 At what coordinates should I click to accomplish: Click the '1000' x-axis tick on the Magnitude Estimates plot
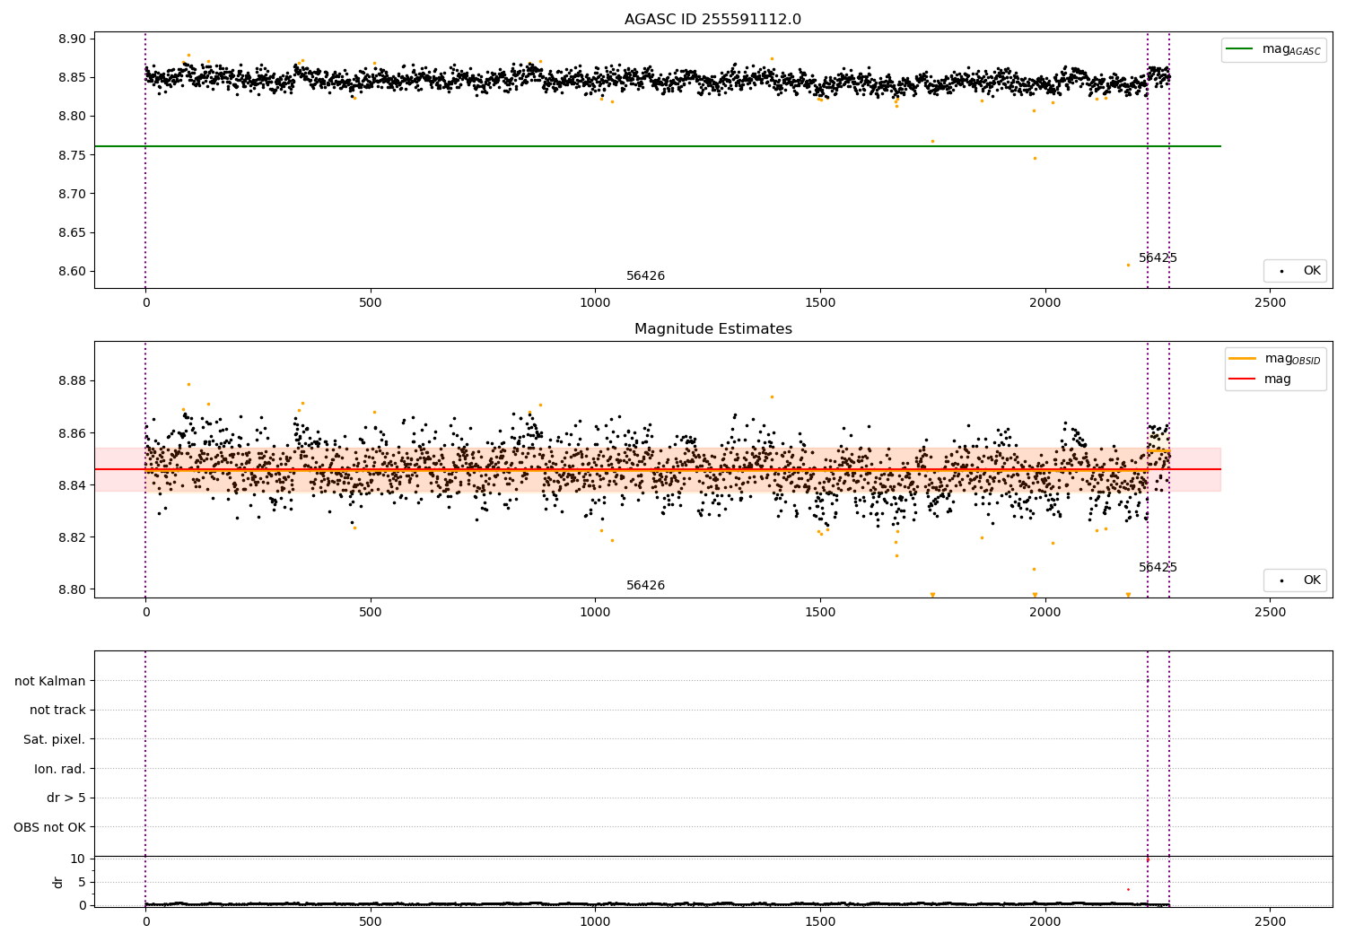point(595,613)
